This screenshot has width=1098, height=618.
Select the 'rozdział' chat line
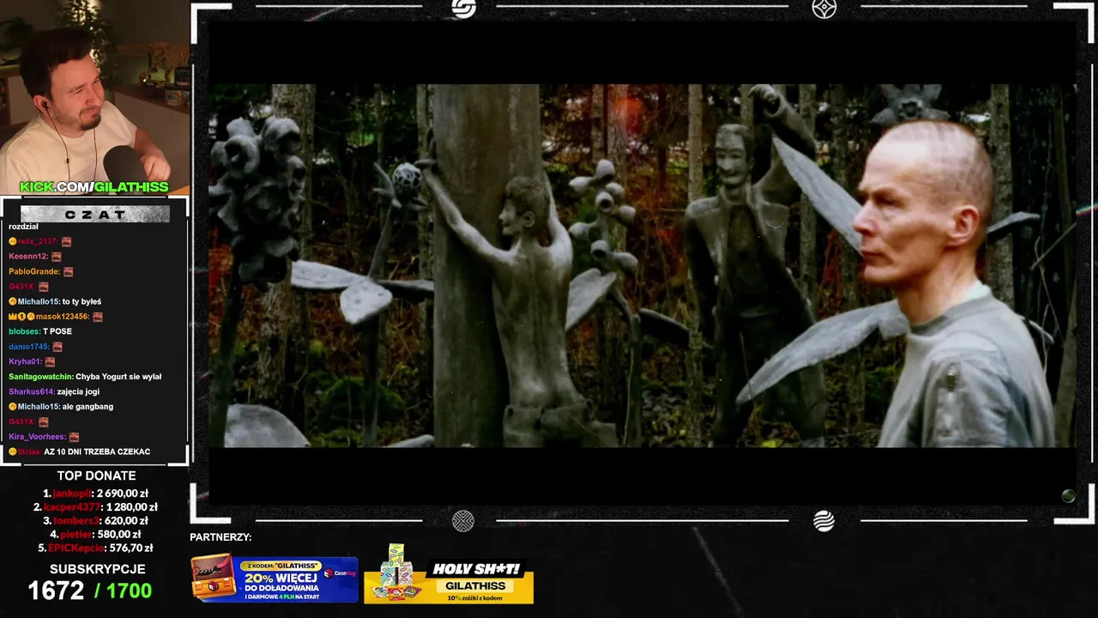click(23, 227)
